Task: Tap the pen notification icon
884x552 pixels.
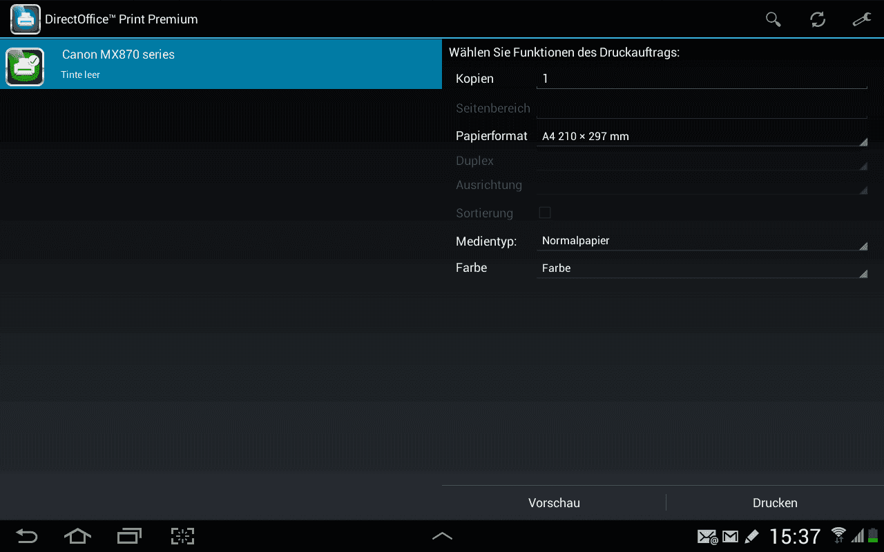Action: pyautogui.click(x=751, y=537)
